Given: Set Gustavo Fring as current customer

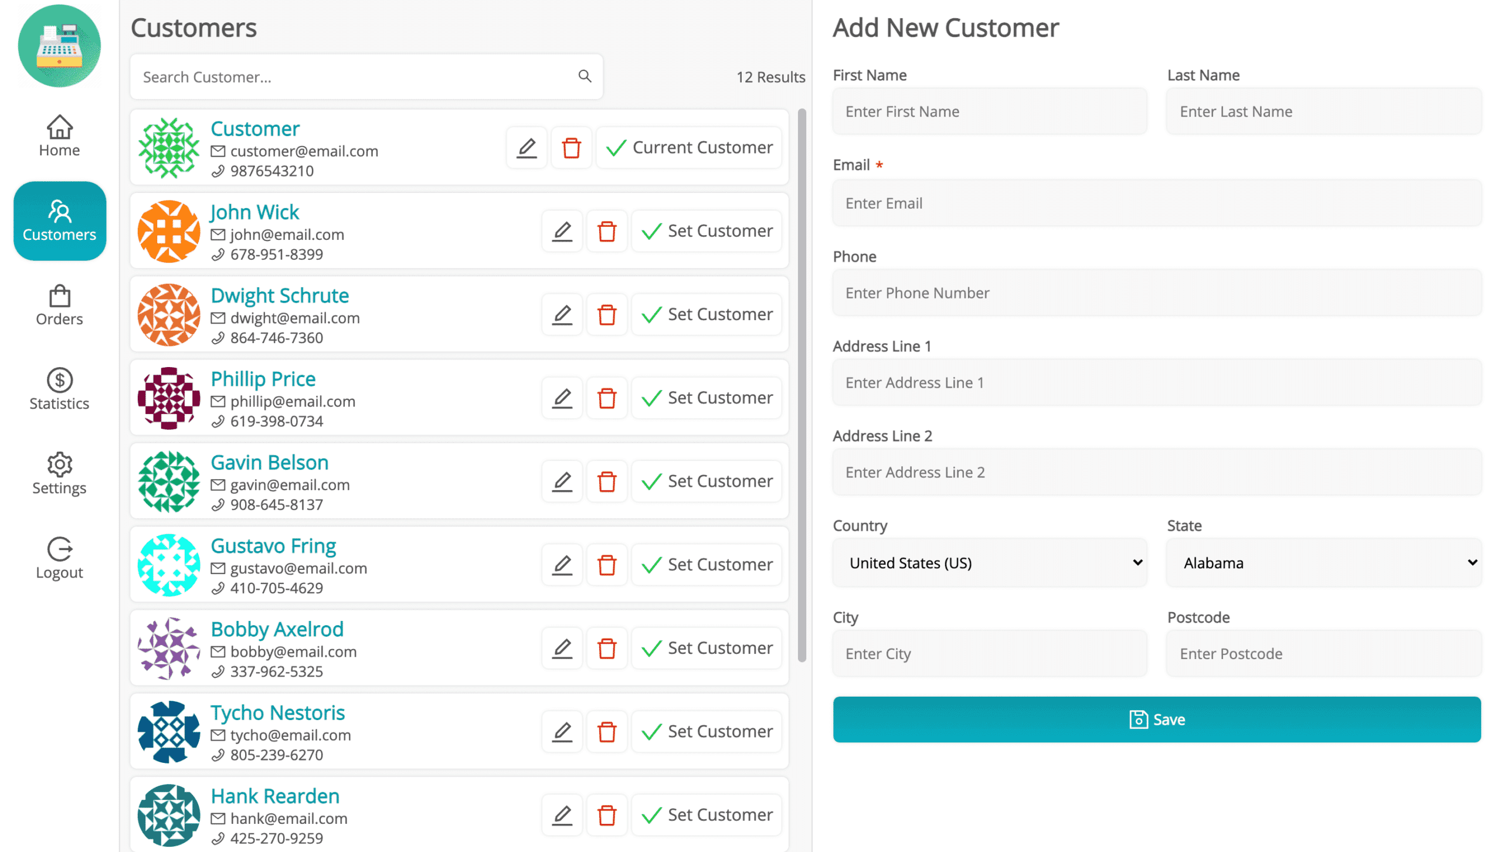Looking at the screenshot, I should [x=707, y=565].
